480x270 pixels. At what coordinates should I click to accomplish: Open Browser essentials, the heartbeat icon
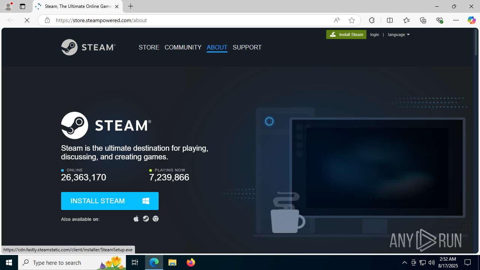point(439,20)
